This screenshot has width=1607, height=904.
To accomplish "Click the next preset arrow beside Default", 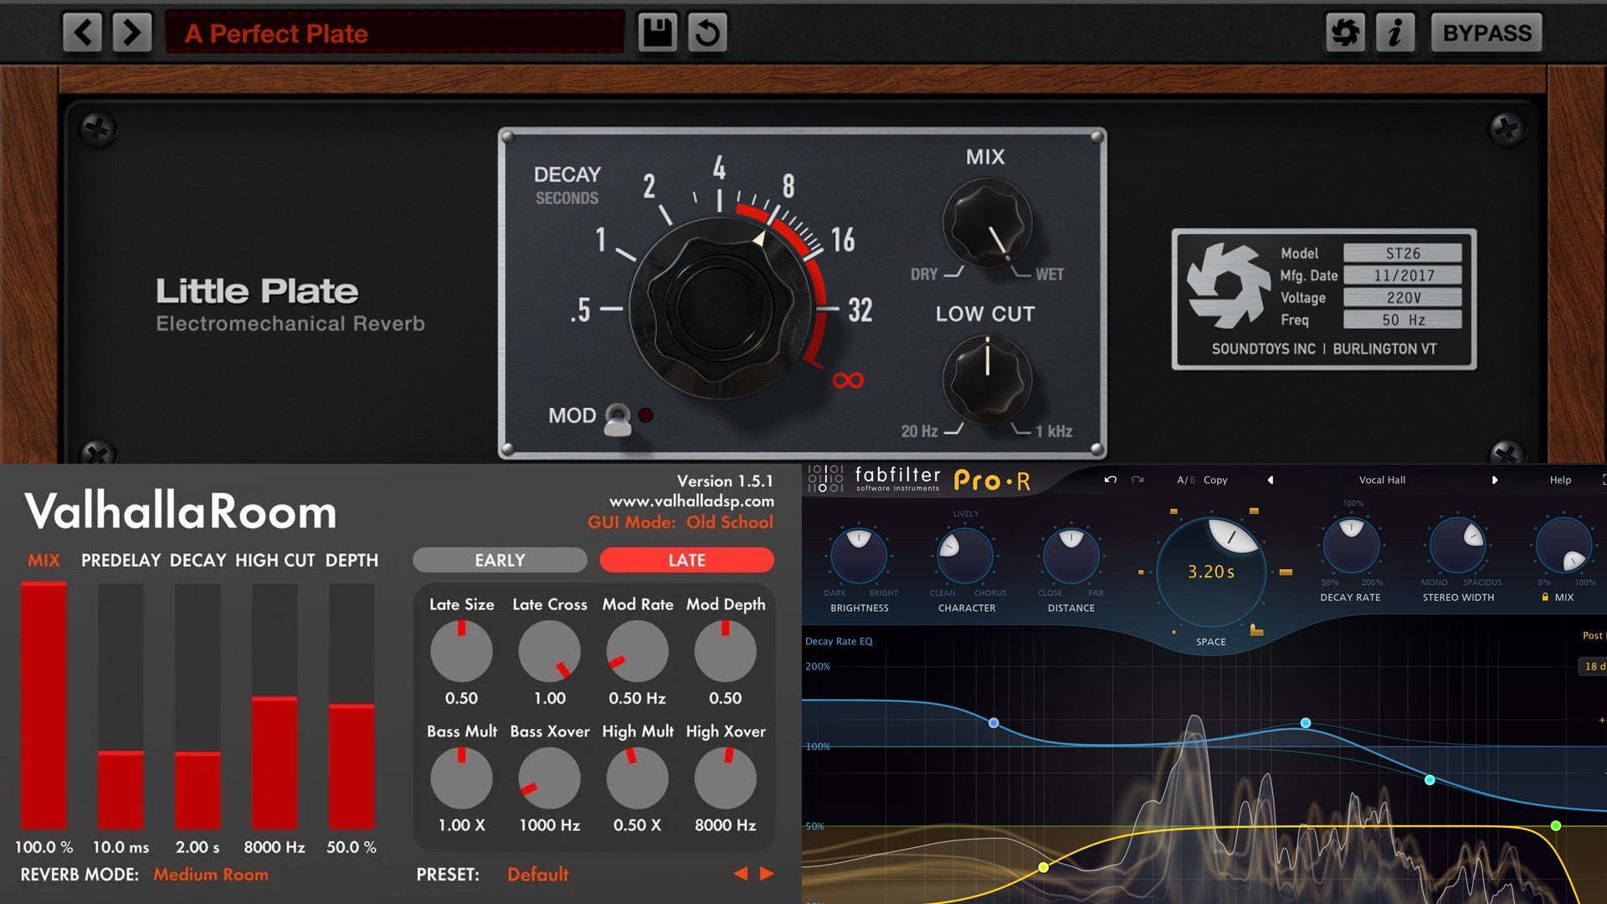I will coord(767,875).
